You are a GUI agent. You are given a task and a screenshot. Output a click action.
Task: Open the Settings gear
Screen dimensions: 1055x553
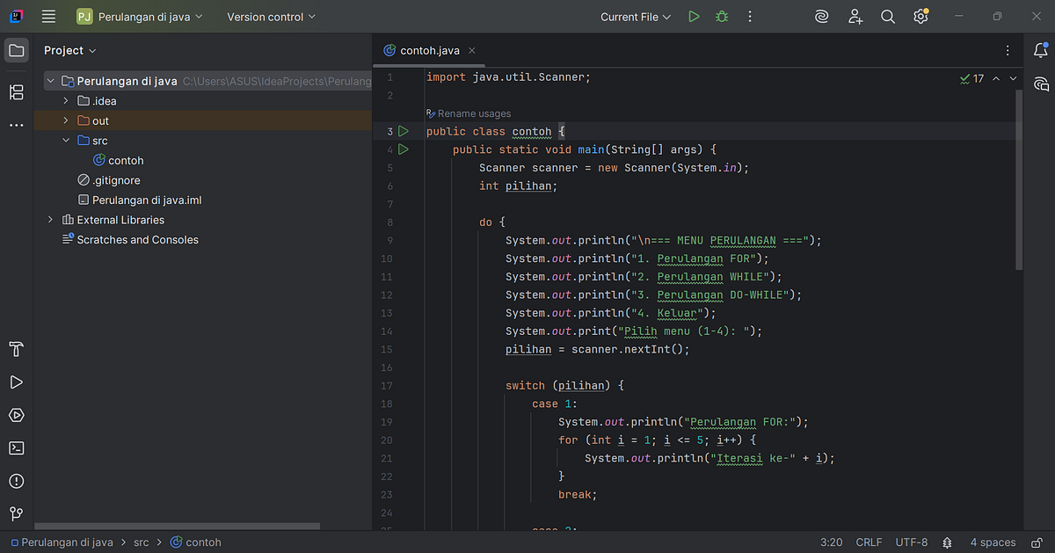[x=920, y=16]
